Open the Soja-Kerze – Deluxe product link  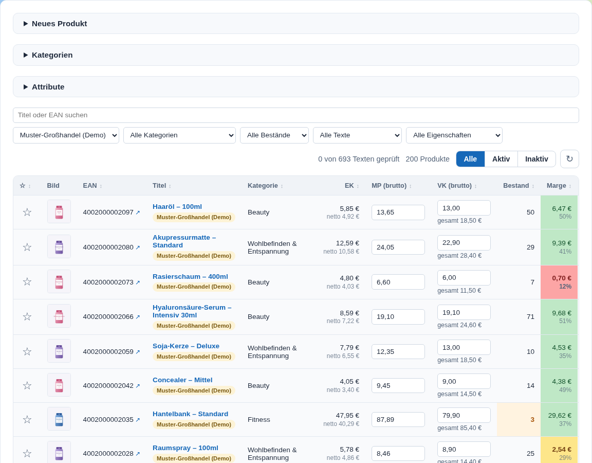186,346
